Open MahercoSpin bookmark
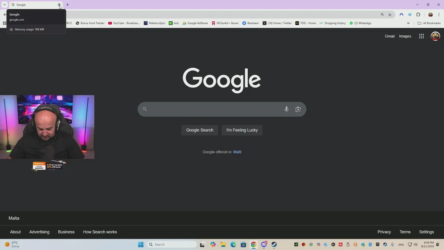 coord(154,23)
